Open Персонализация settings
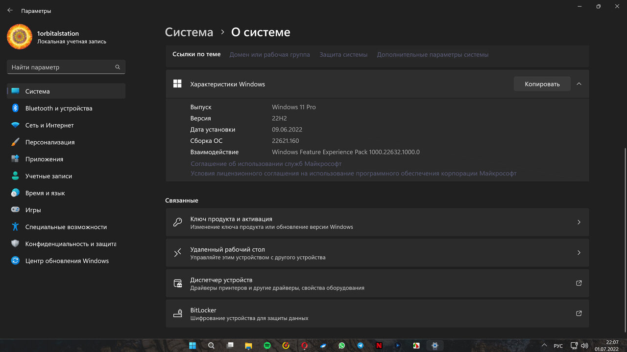The image size is (627, 352). [x=66, y=142]
